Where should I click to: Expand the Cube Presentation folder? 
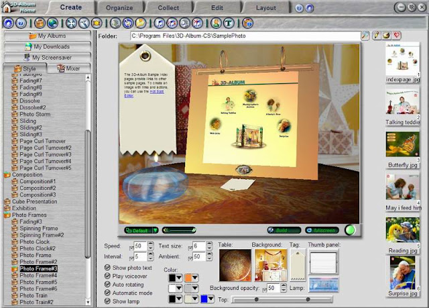coord(7,201)
